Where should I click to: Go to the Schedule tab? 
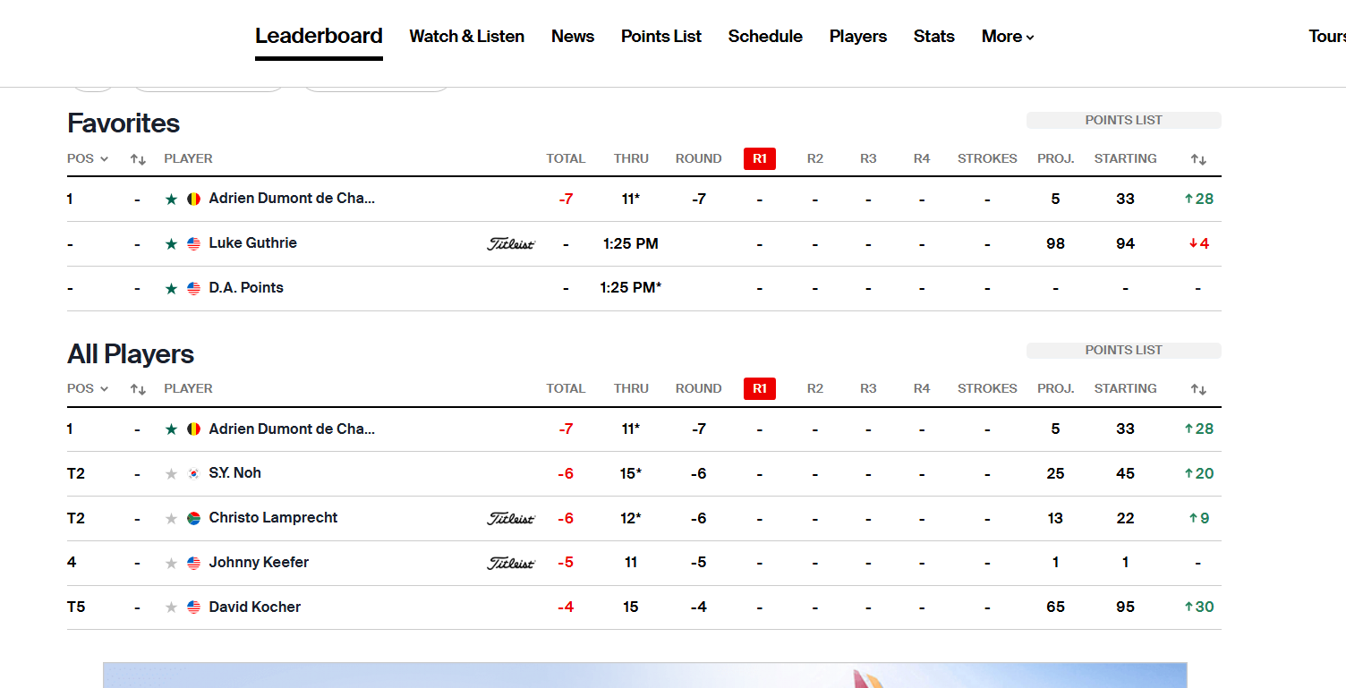[765, 37]
